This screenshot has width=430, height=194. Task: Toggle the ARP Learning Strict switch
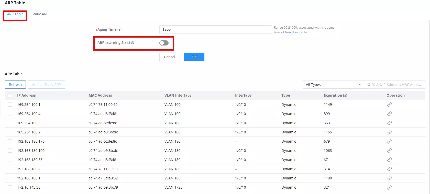pyautogui.click(x=164, y=43)
